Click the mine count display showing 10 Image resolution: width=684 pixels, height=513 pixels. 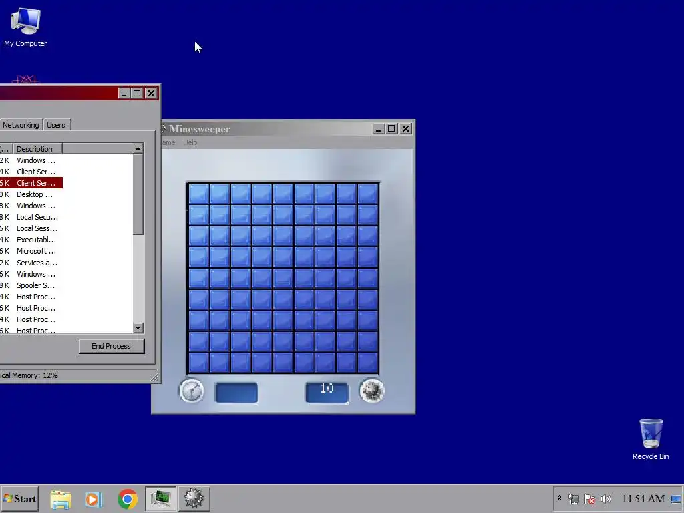tap(327, 393)
